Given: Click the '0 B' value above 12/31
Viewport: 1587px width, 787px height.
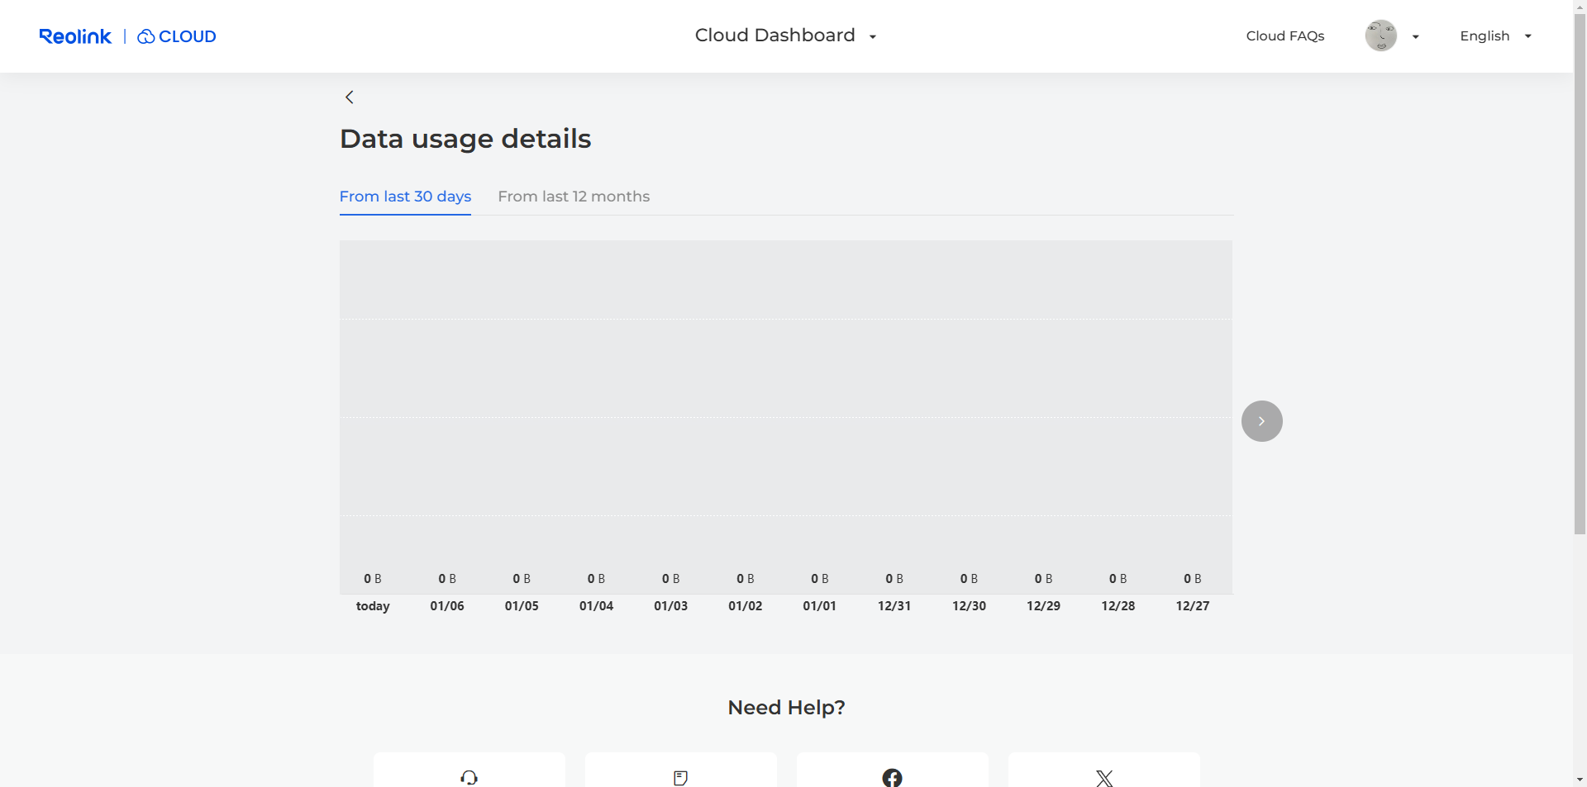Looking at the screenshot, I should coord(894,579).
